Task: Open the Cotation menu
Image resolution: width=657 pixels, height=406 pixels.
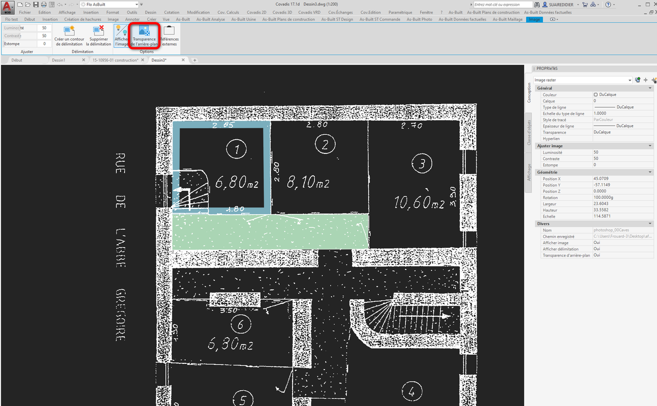Action: (x=172, y=12)
